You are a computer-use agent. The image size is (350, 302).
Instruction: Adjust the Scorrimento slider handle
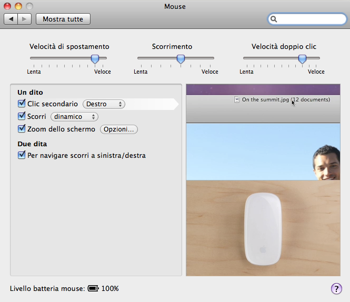tap(181, 58)
